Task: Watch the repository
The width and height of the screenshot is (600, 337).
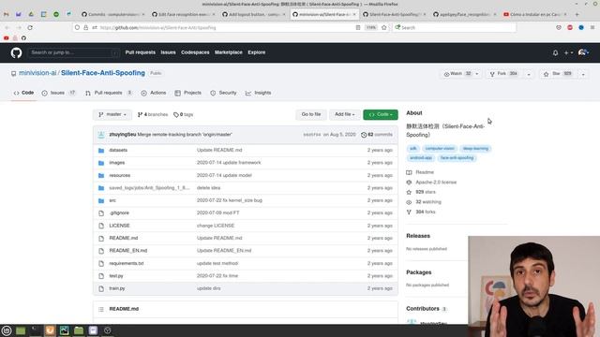Action: pyautogui.click(x=457, y=74)
